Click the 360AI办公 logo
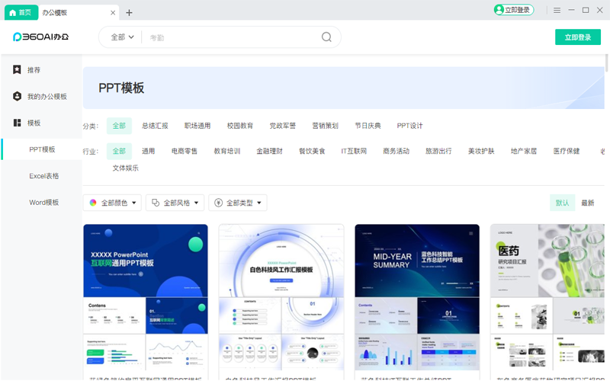The height and width of the screenshot is (381, 610). pyautogui.click(x=41, y=37)
